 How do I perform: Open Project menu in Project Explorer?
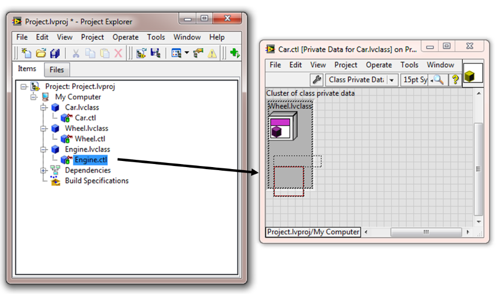click(x=93, y=37)
